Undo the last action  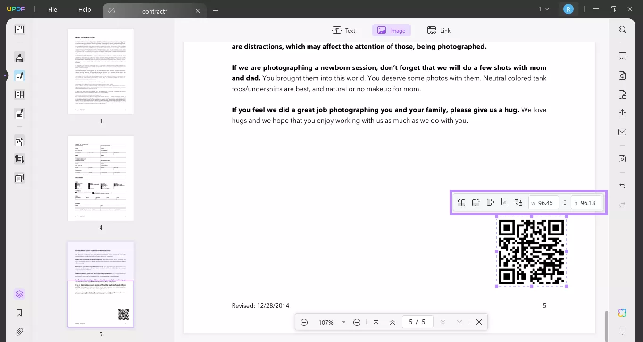click(623, 186)
